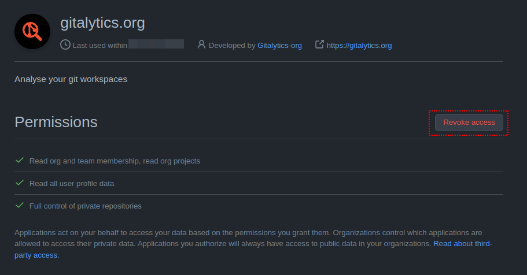Click the checkmark beside Full control of private repositories

[x=20, y=205]
